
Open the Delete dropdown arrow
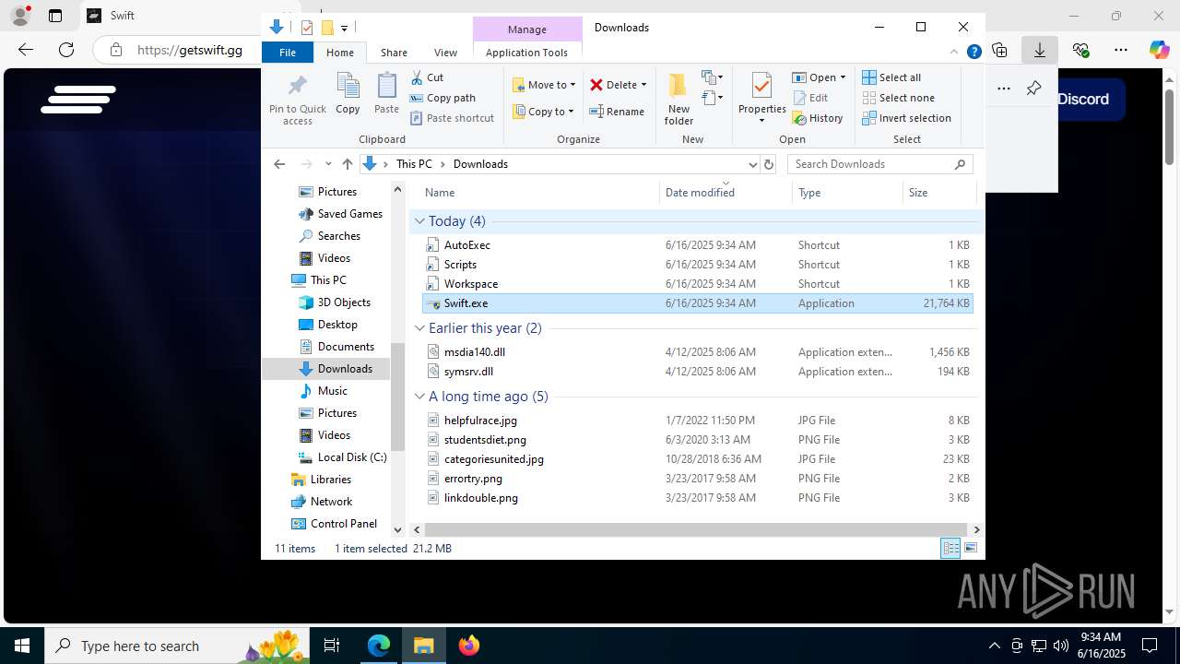click(643, 85)
